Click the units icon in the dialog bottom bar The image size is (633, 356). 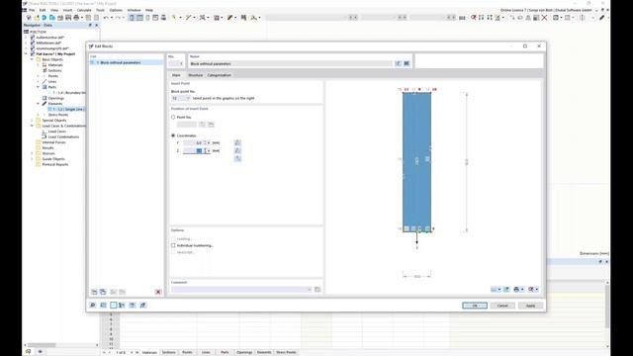click(103, 306)
